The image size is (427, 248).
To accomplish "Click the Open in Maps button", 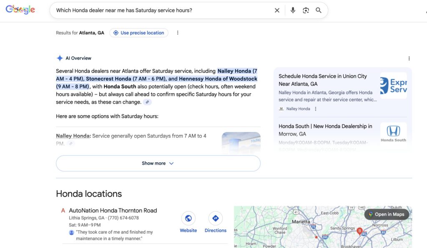I will [386, 214].
